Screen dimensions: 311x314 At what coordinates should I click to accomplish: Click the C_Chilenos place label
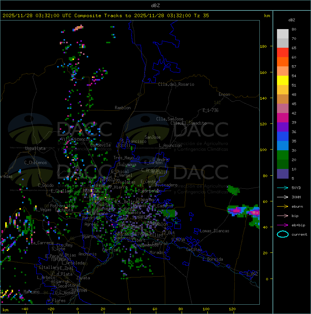pos(36,163)
